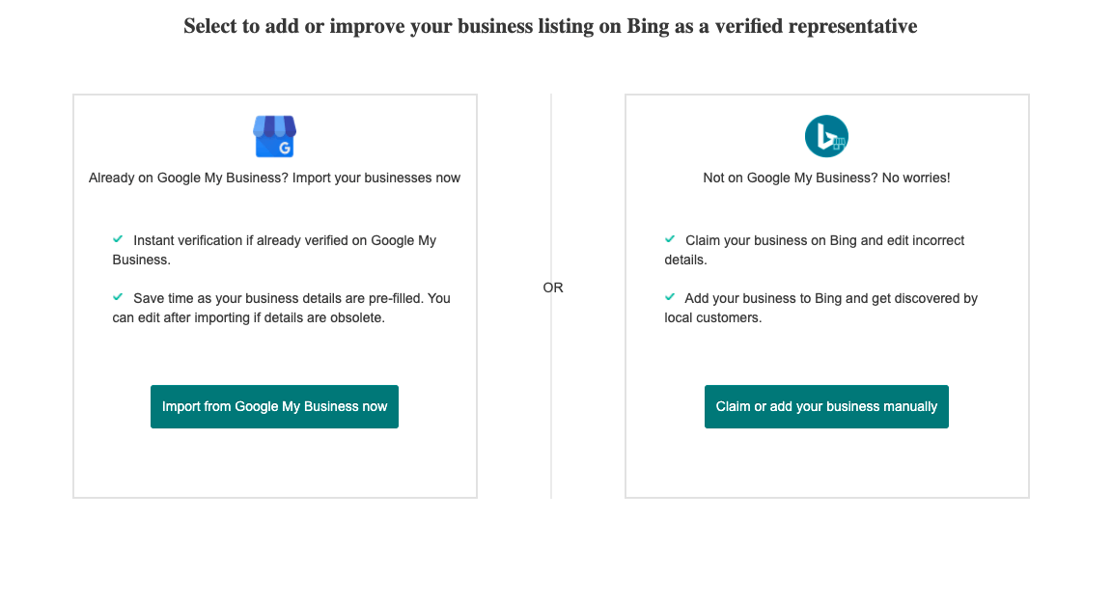Click the 'OR' label between cards

click(553, 288)
